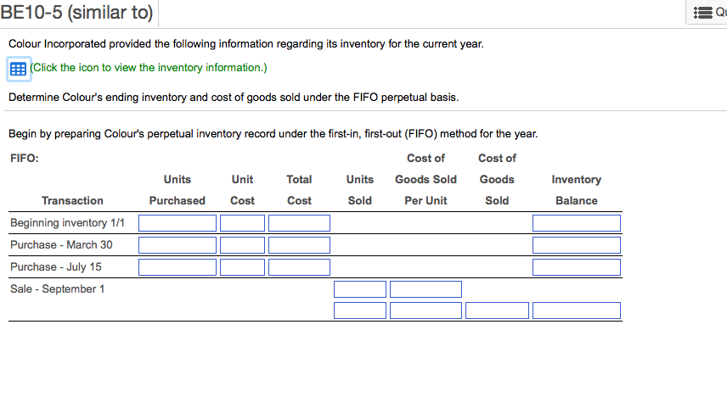Click the BE10-5 (similar to) heading
727x414 pixels.
pos(77,13)
